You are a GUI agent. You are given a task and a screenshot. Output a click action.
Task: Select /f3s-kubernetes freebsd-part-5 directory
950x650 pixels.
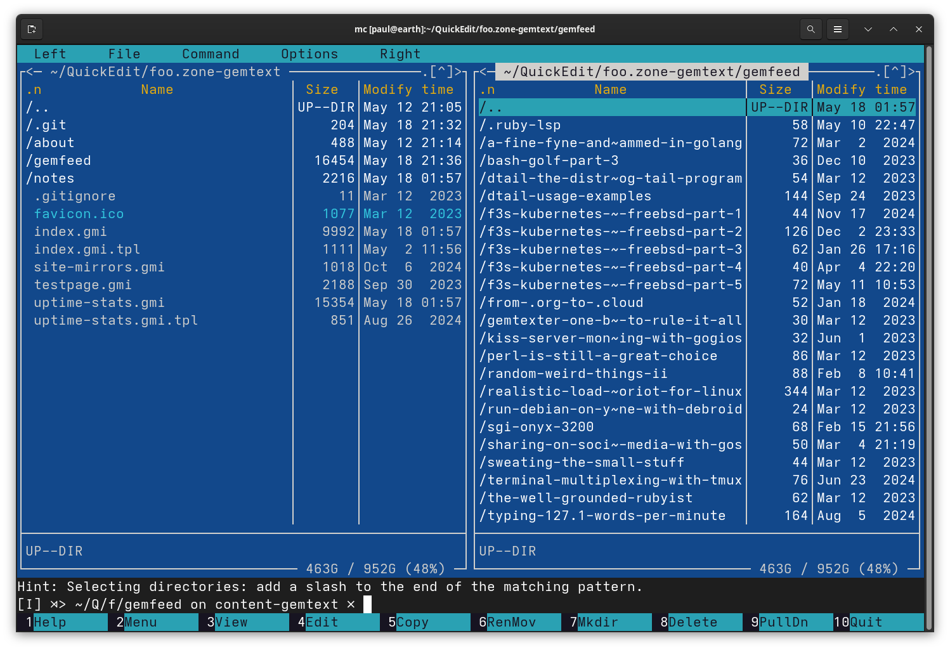click(x=698, y=285)
